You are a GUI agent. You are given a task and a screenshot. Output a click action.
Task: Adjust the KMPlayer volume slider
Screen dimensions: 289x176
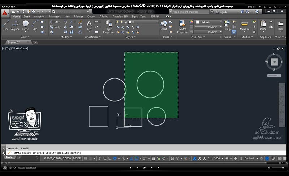tap(277, 168)
